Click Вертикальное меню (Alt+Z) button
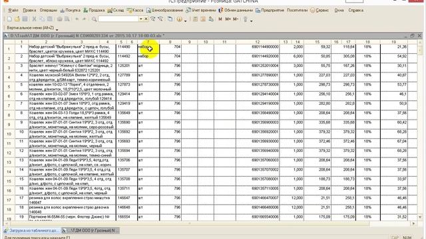 [x=30, y=28]
